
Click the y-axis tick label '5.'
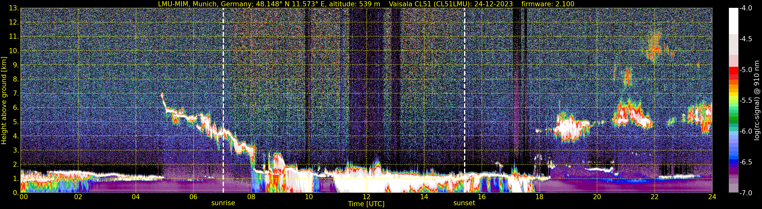tap(16, 122)
